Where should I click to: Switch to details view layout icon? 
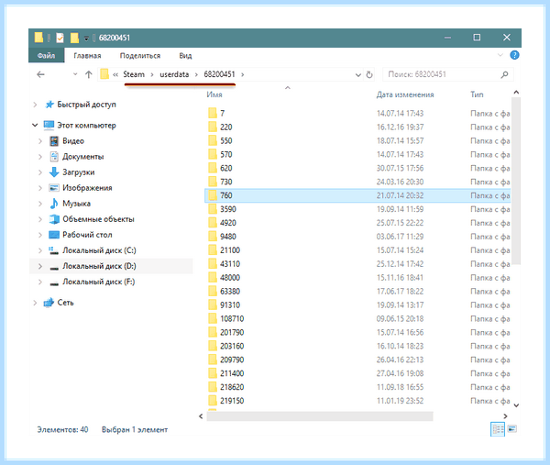pyautogui.click(x=498, y=429)
